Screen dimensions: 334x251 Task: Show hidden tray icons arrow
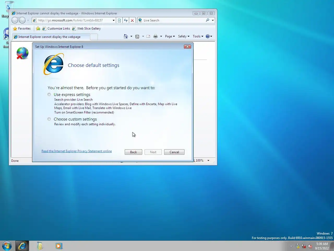291,246
